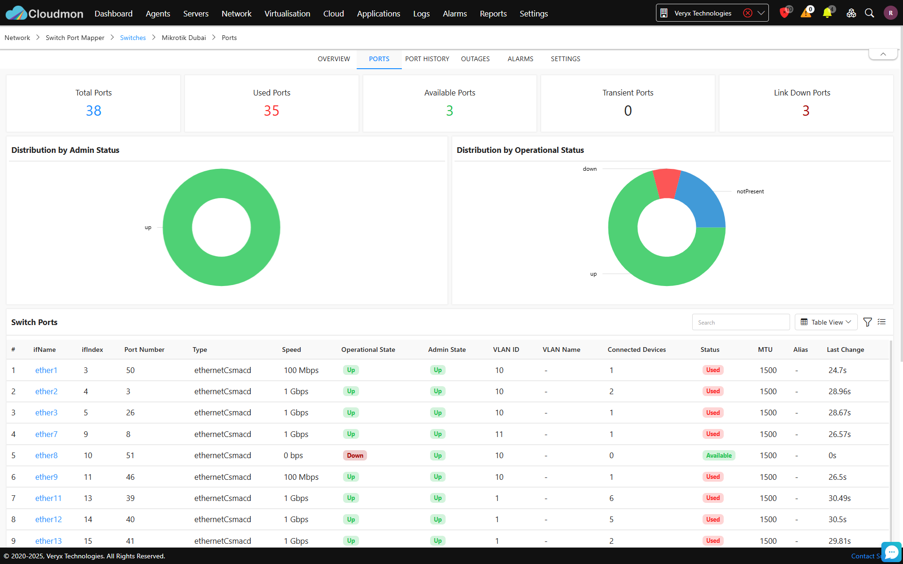The image size is (903, 564).
Task: Open the Applications menu
Action: click(x=378, y=14)
